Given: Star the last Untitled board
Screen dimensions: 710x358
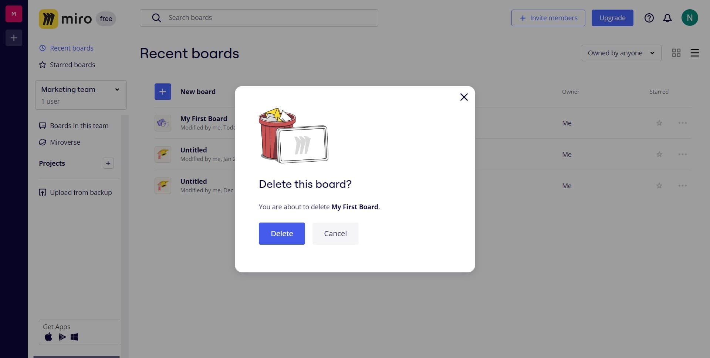Looking at the screenshot, I should pyautogui.click(x=659, y=186).
